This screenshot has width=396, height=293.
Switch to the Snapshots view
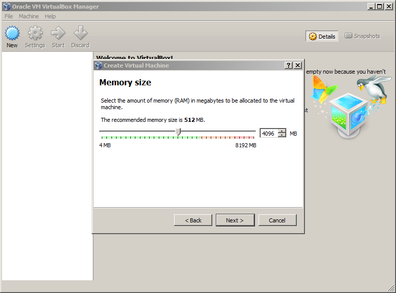click(x=362, y=36)
